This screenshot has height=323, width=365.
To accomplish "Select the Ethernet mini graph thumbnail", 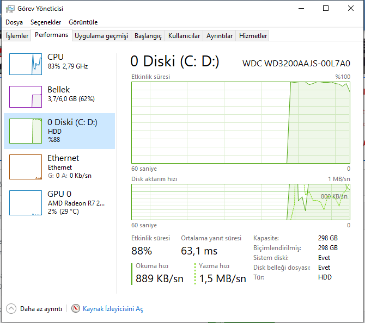I will pos(26,167).
